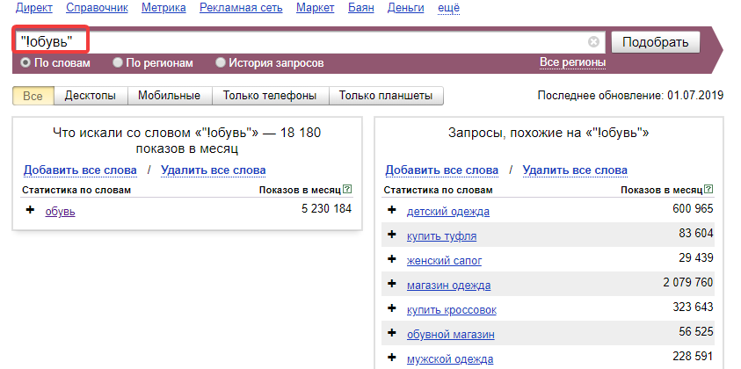
Task: Select the value 2 079 760
Action: tap(688, 283)
